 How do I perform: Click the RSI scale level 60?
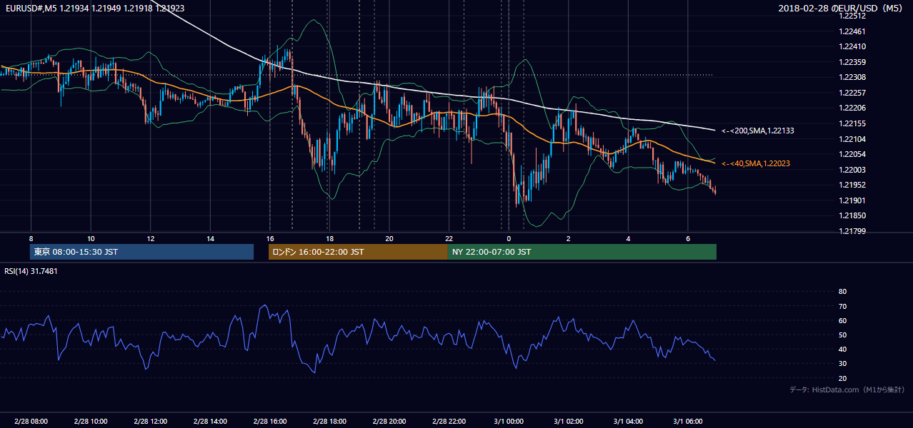842,320
